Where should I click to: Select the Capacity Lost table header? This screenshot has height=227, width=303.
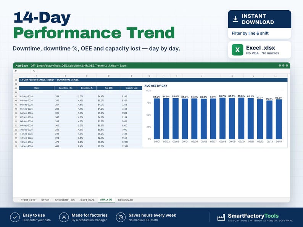[x=131, y=88]
